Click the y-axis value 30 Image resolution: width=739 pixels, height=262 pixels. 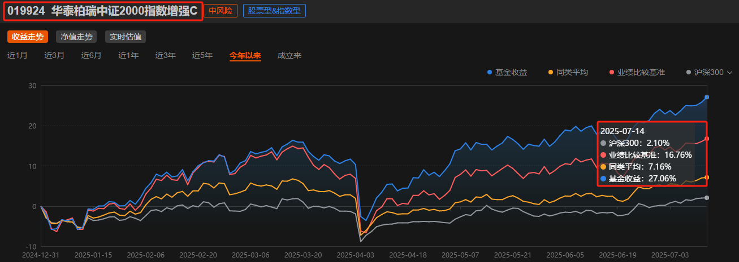click(x=32, y=86)
